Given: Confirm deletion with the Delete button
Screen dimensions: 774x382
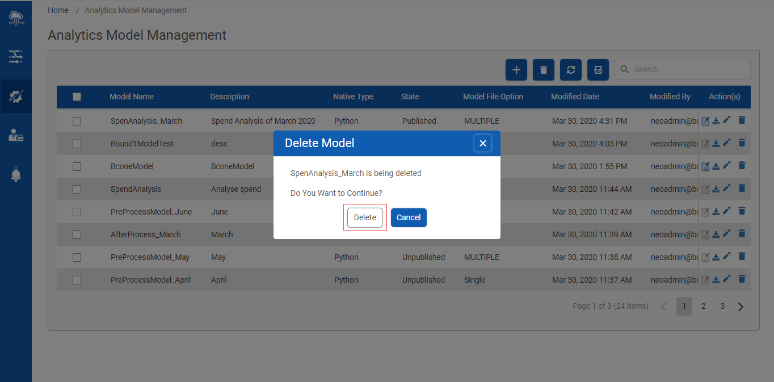Looking at the screenshot, I should [365, 217].
